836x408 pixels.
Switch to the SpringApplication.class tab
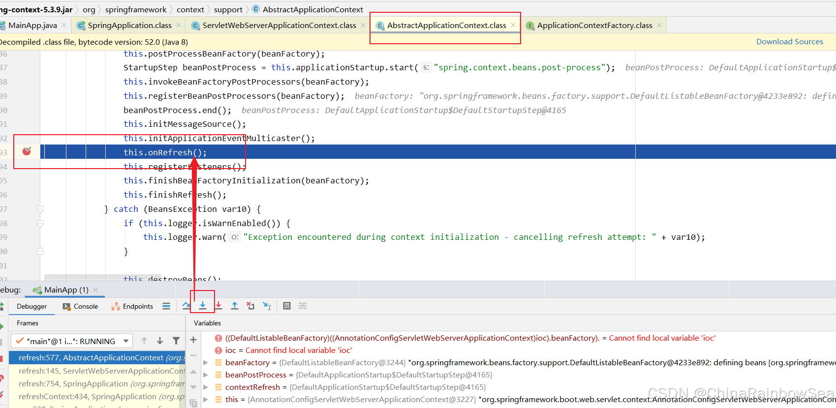point(129,25)
